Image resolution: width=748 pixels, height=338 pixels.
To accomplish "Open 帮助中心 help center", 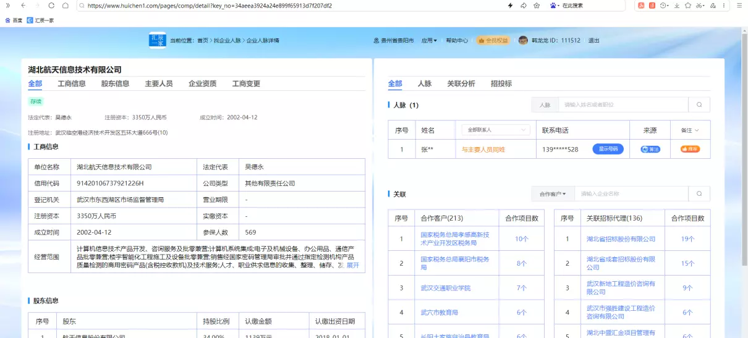I will [x=457, y=40].
